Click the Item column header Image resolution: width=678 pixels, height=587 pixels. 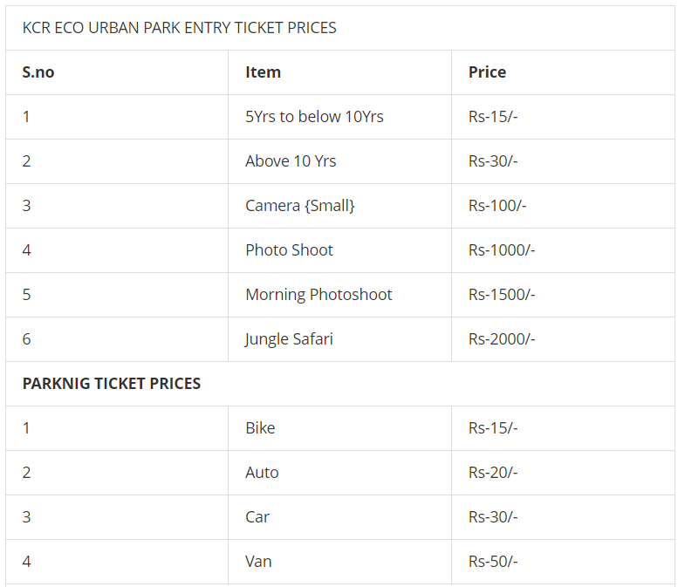(x=263, y=72)
